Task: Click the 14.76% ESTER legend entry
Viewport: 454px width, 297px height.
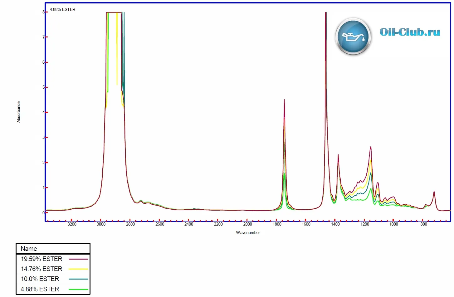Action: tap(53, 269)
